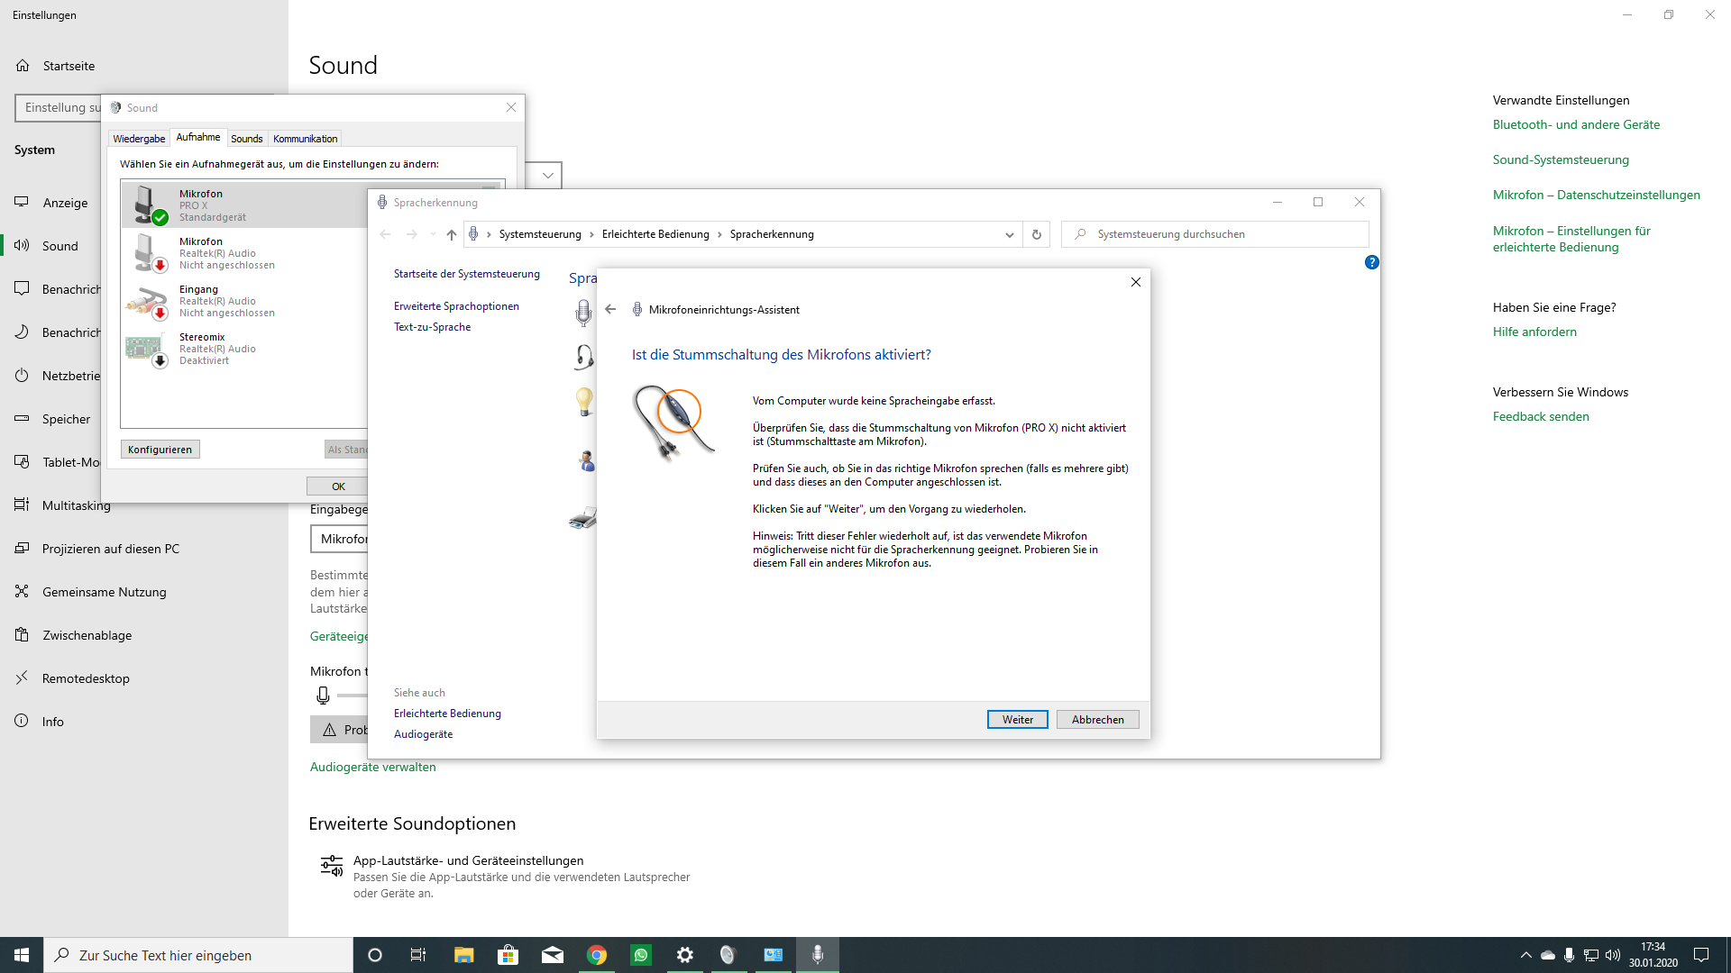Image resolution: width=1731 pixels, height=973 pixels.
Task: Click the microphone icon in the system tray
Action: pyautogui.click(x=1569, y=955)
